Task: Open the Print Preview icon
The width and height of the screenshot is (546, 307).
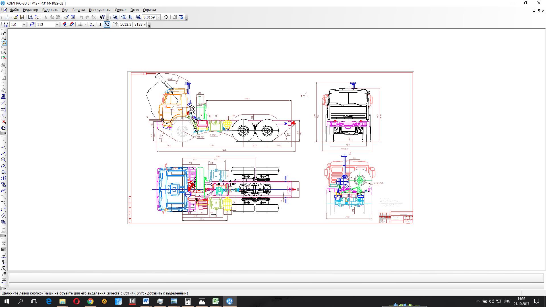Action: [30, 17]
